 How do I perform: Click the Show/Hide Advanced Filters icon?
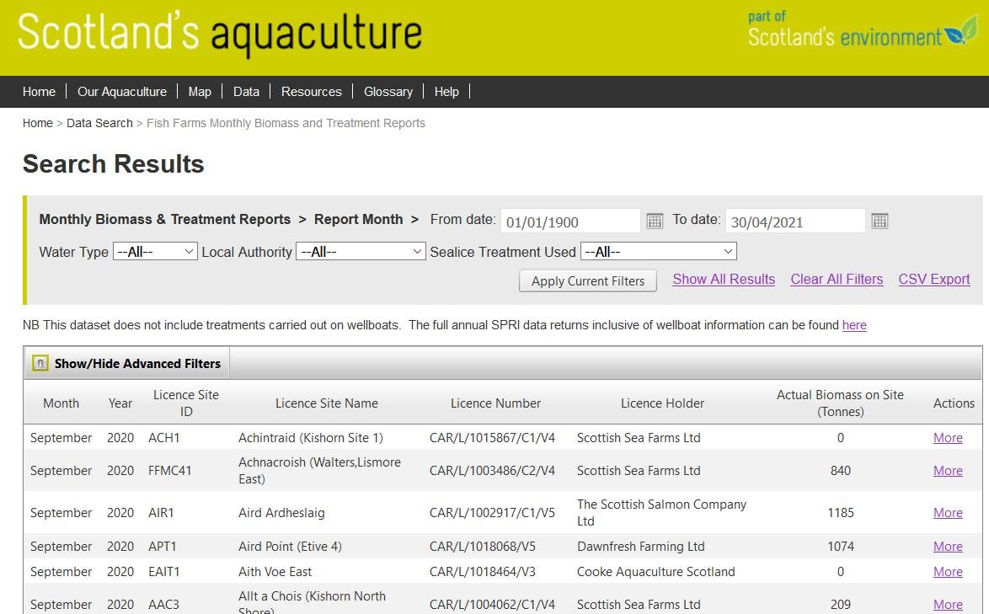pyautogui.click(x=40, y=364)
